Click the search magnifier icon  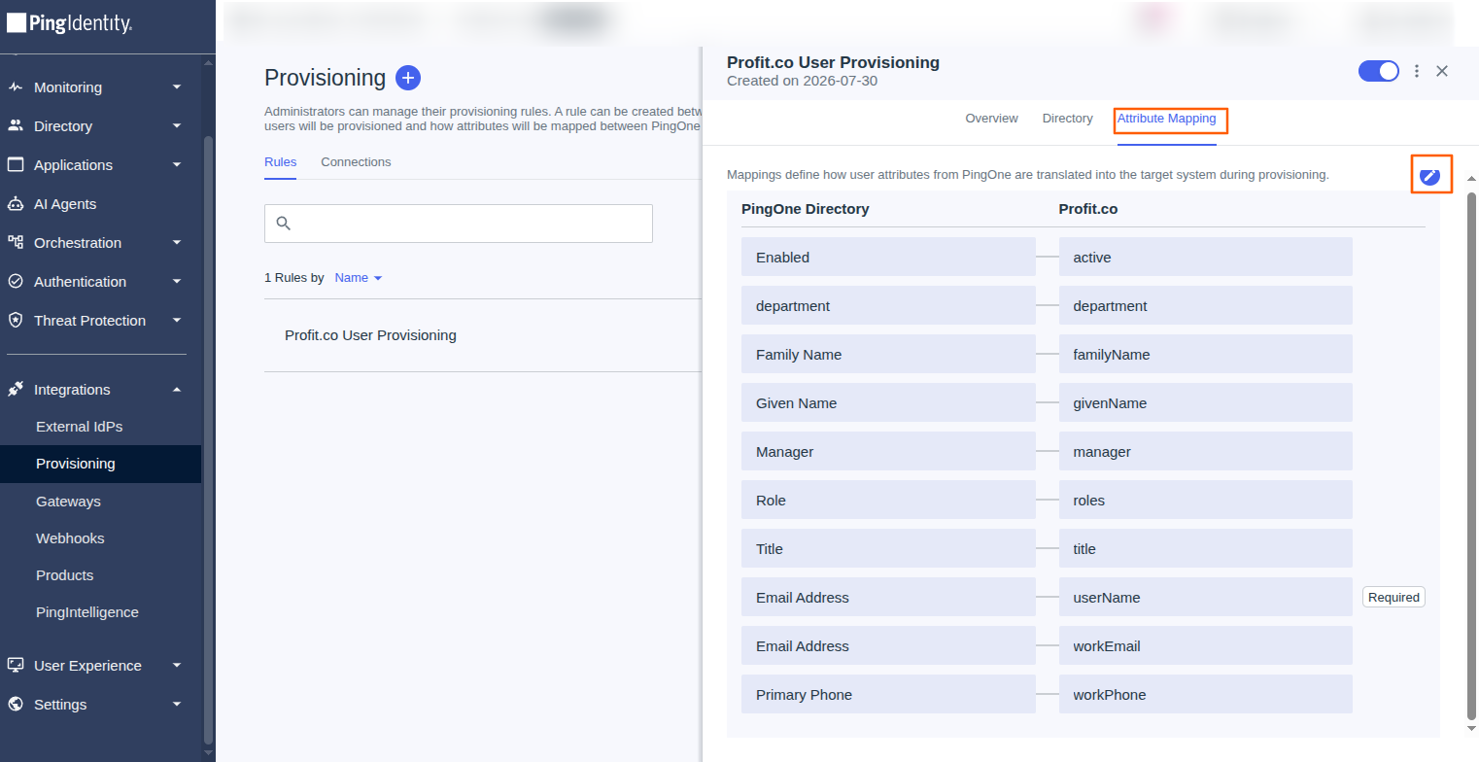pyautogui.click(x=284, y=224)
